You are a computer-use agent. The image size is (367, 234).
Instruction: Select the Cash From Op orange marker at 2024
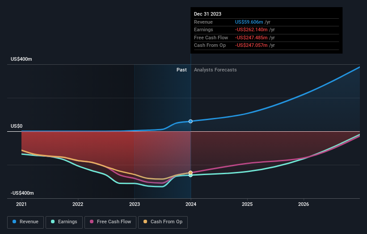[190, 173]
